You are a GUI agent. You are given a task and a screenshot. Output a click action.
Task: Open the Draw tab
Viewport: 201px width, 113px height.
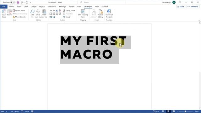(x=26, y=7)
